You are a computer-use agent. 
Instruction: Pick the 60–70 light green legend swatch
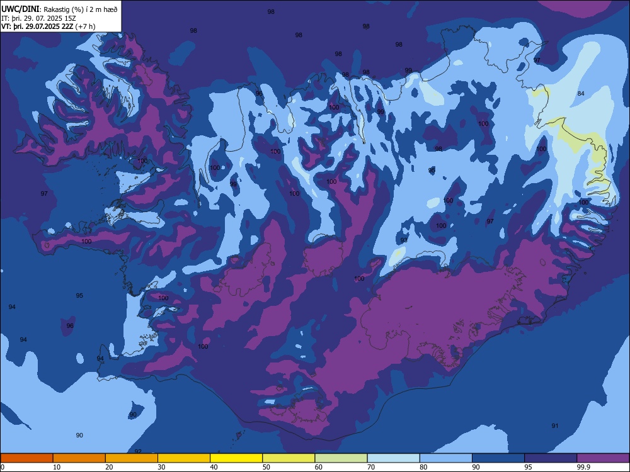point(341,458)
